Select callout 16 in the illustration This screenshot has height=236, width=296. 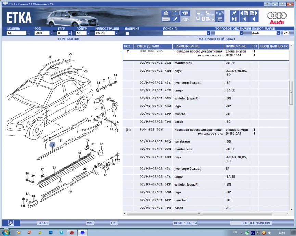pos(70,191)
